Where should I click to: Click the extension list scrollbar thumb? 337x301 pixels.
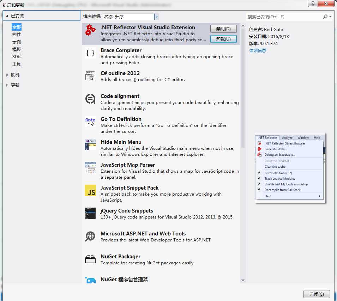243,88
